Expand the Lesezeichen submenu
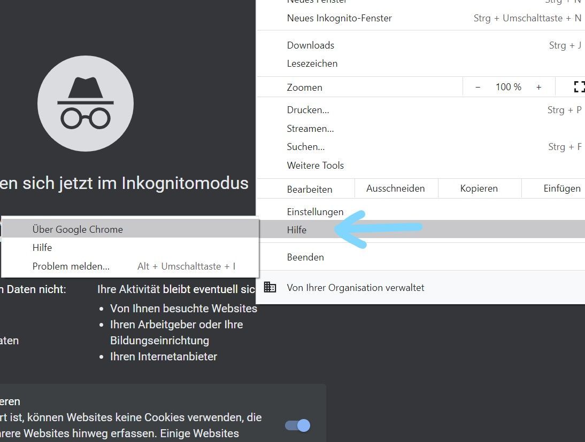The image size is (585, 442). point(421,64)
